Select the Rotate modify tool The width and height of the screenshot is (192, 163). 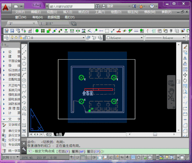click(185, 81)
